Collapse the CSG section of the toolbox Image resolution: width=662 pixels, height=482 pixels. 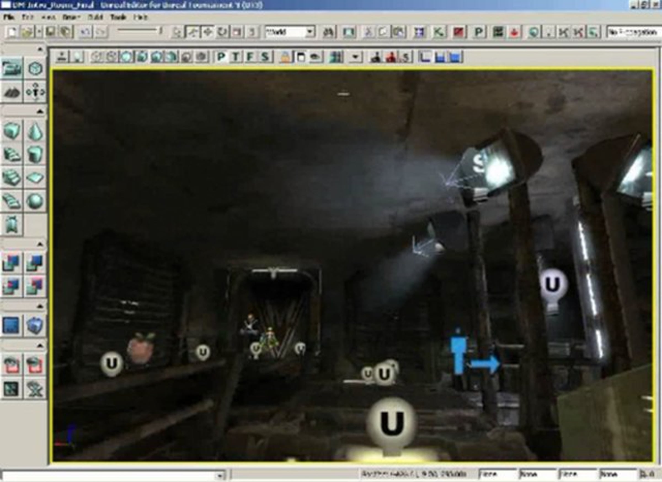[40, 244]
